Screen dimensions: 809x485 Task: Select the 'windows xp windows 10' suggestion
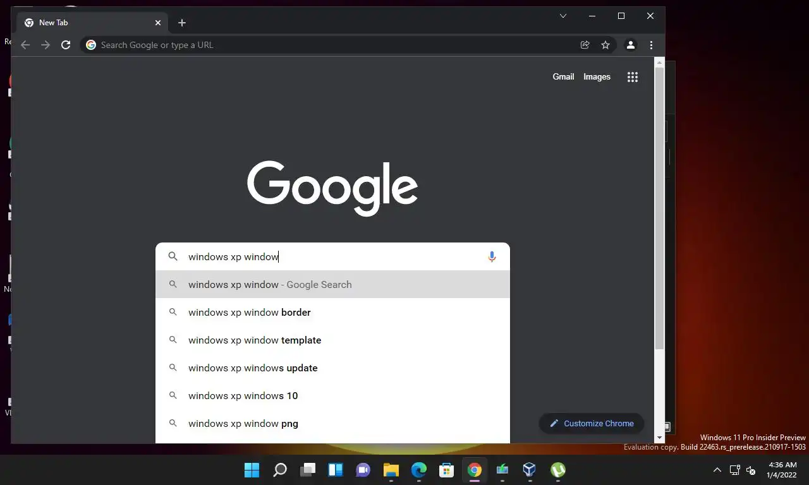332,395
